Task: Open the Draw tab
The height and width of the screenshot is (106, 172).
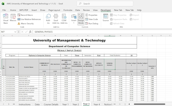Action: tap(43, 10)
